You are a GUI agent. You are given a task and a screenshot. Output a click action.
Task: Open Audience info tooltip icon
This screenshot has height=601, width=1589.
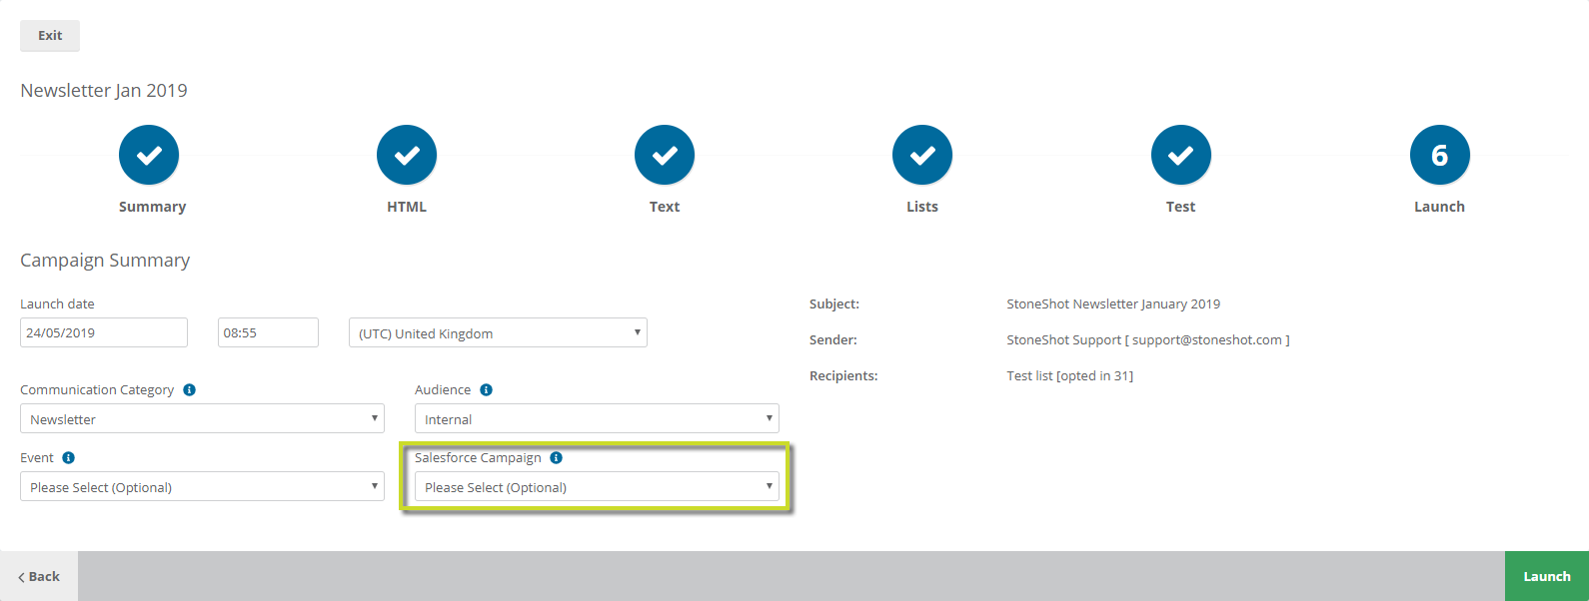coord(487,389)
